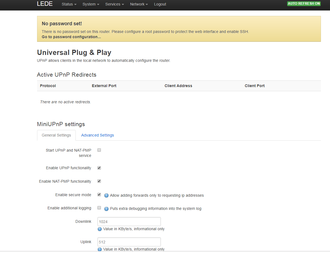Expand the Network menu
Viewport: 330px width, 253px height.
[139, 4]
